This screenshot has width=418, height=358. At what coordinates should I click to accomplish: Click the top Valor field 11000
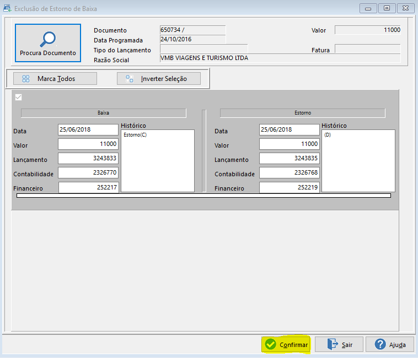[368, 30]
